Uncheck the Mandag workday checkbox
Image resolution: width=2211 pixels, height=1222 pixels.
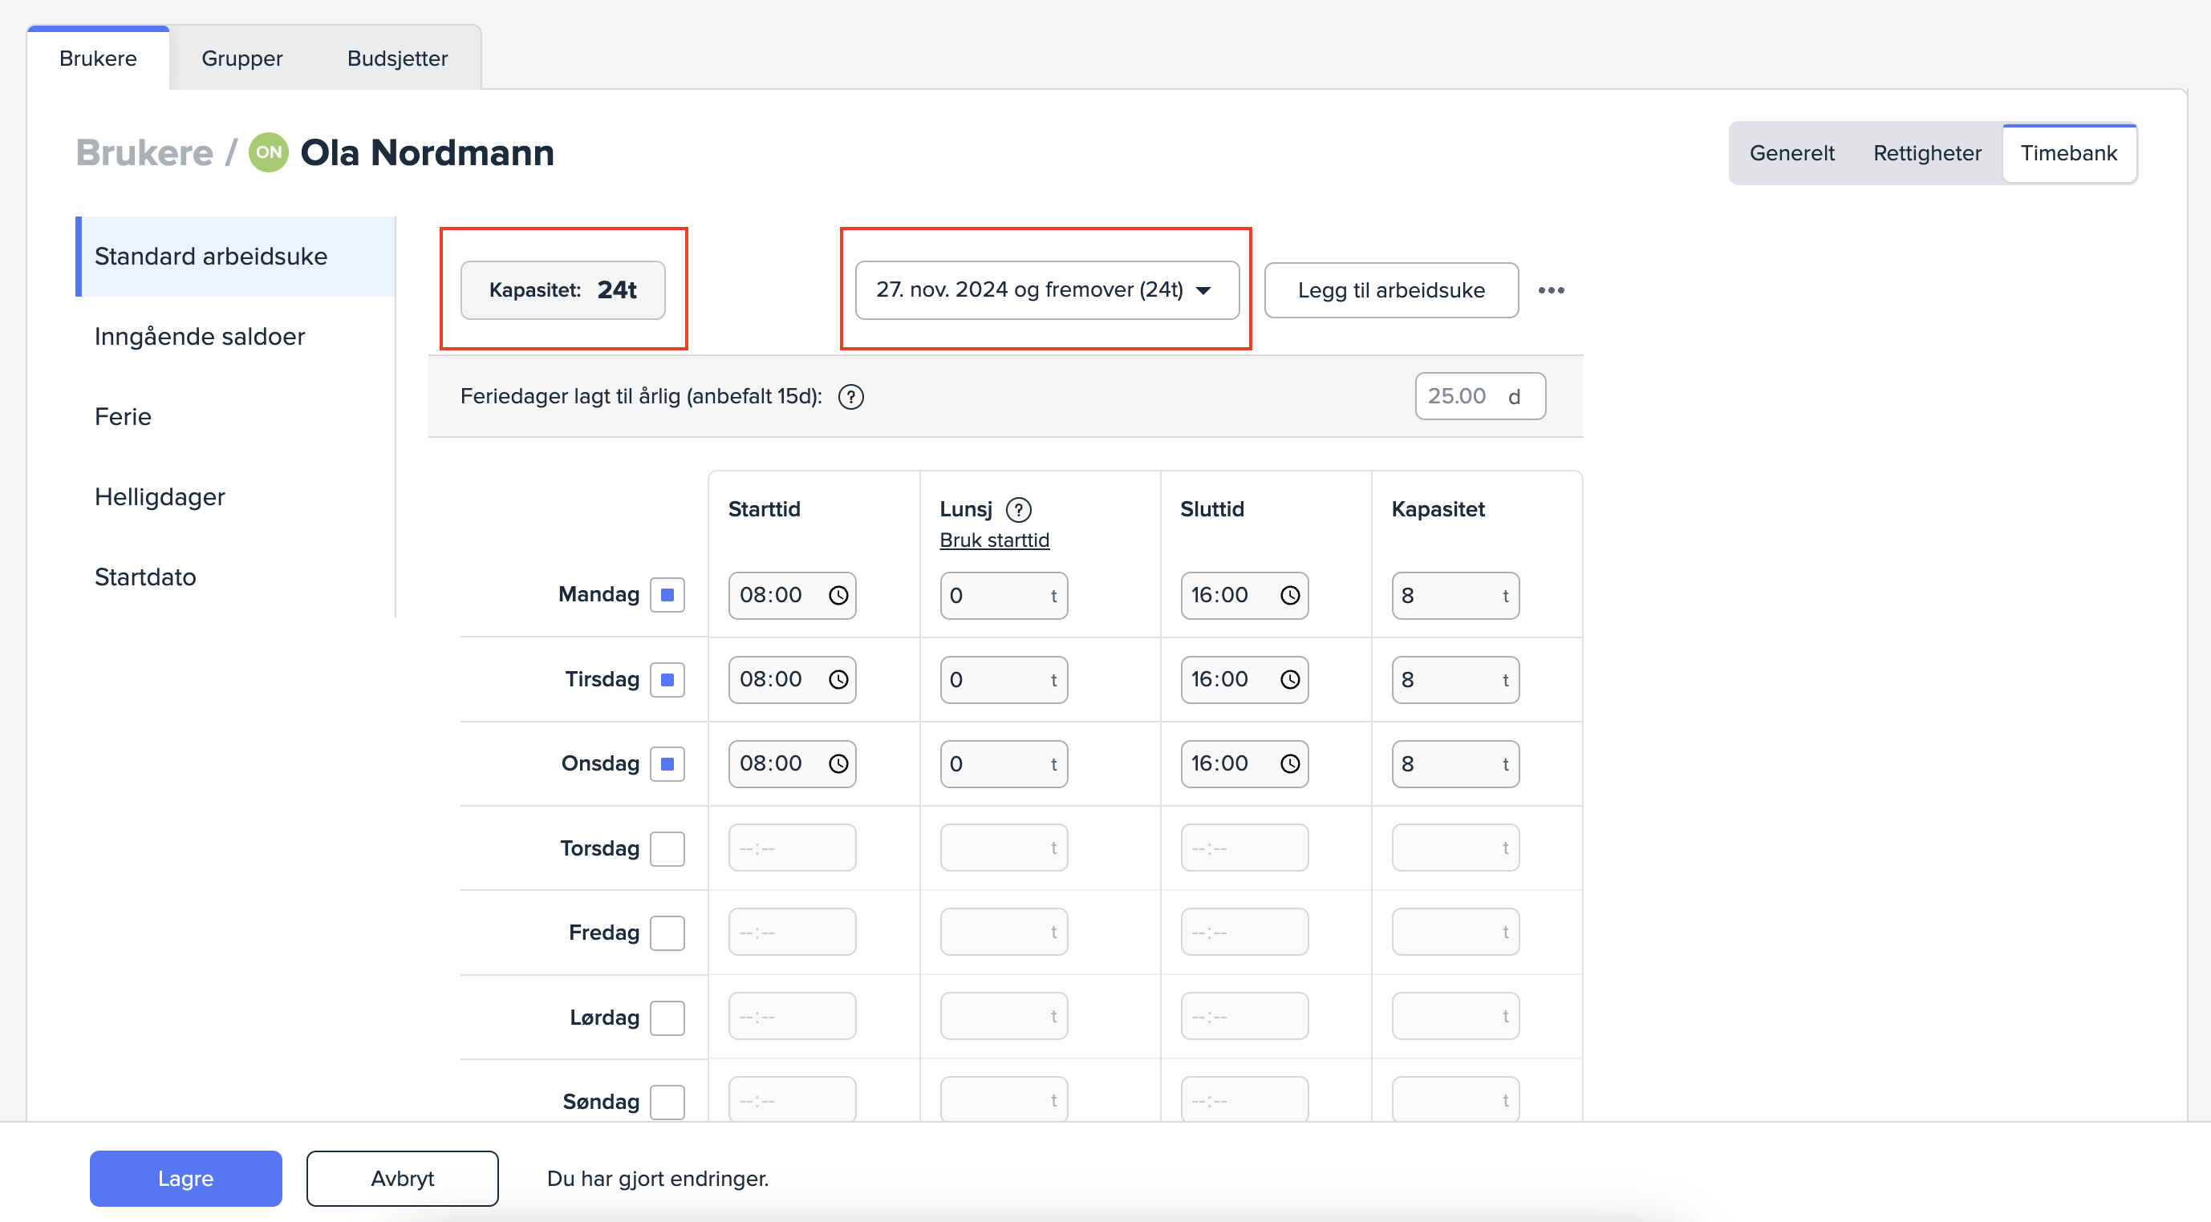[x=667, y=595]
